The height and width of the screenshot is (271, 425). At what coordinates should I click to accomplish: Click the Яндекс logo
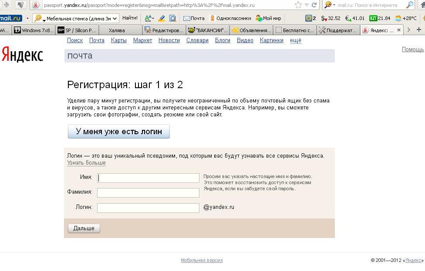coord(22,54)
